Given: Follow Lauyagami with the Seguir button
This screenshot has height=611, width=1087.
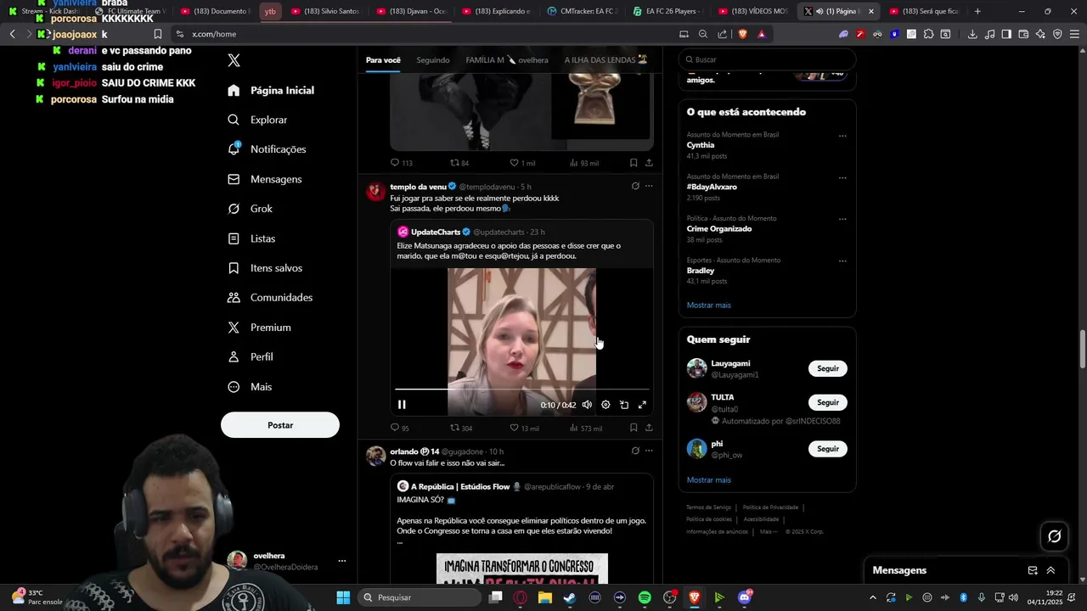Looking at the screenshot, I should (828, 368).
